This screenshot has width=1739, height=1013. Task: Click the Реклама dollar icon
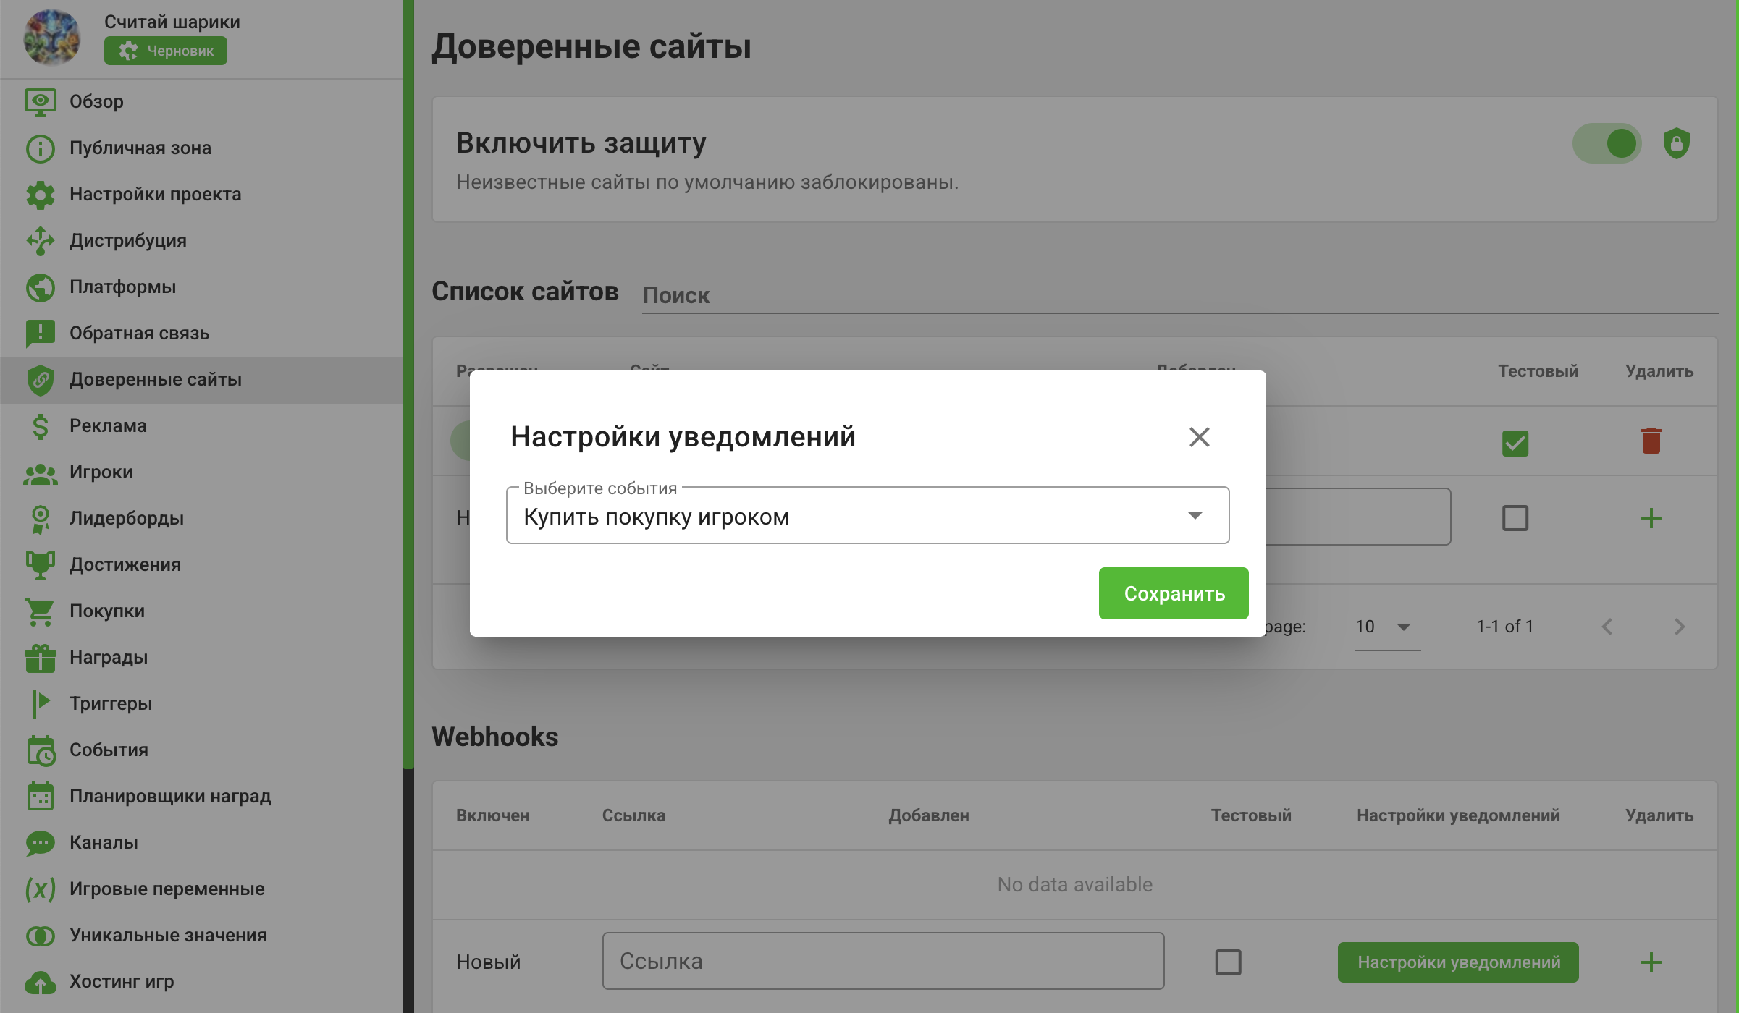click(40, 426)
